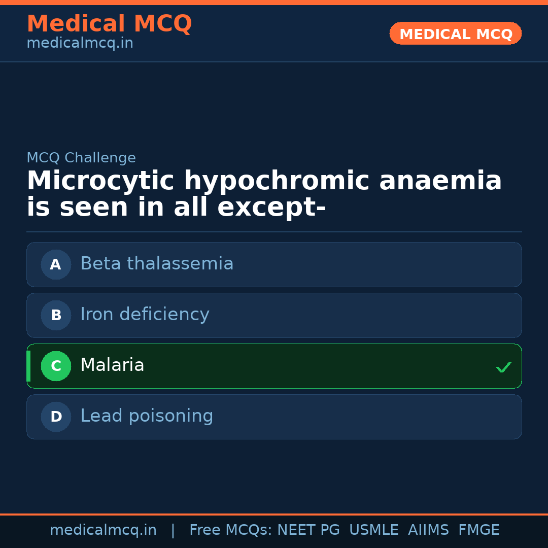Screen dimensions: 548x548
Task: Click the letter B circle icon
Action: pyautogui.click(x=56, y=315)
